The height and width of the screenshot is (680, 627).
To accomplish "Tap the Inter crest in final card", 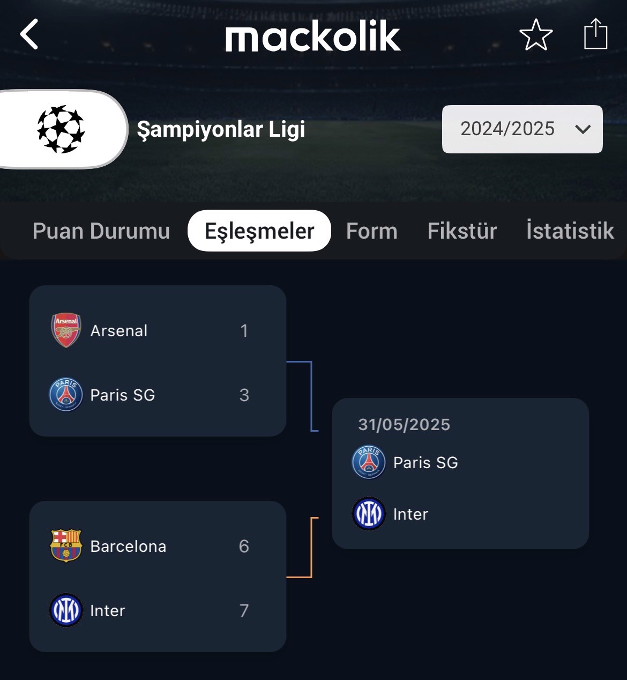I will coord(369,514).
